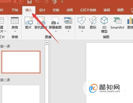Open the Customize Quick Access Toolbar dropdown
The width and height of the screenshot is (133, 103).
tap(62, 2)
